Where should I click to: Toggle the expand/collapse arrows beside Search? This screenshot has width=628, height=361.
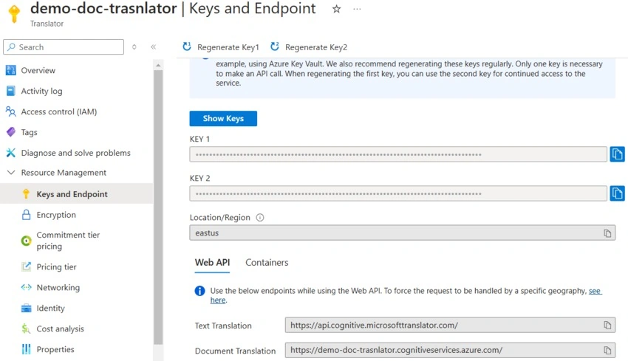[x=134, y=47]
